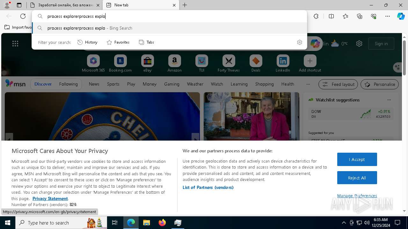The image size is (408, 229).
Task: Open File Explorer from taskbar
Action: (x=147, y=223)
